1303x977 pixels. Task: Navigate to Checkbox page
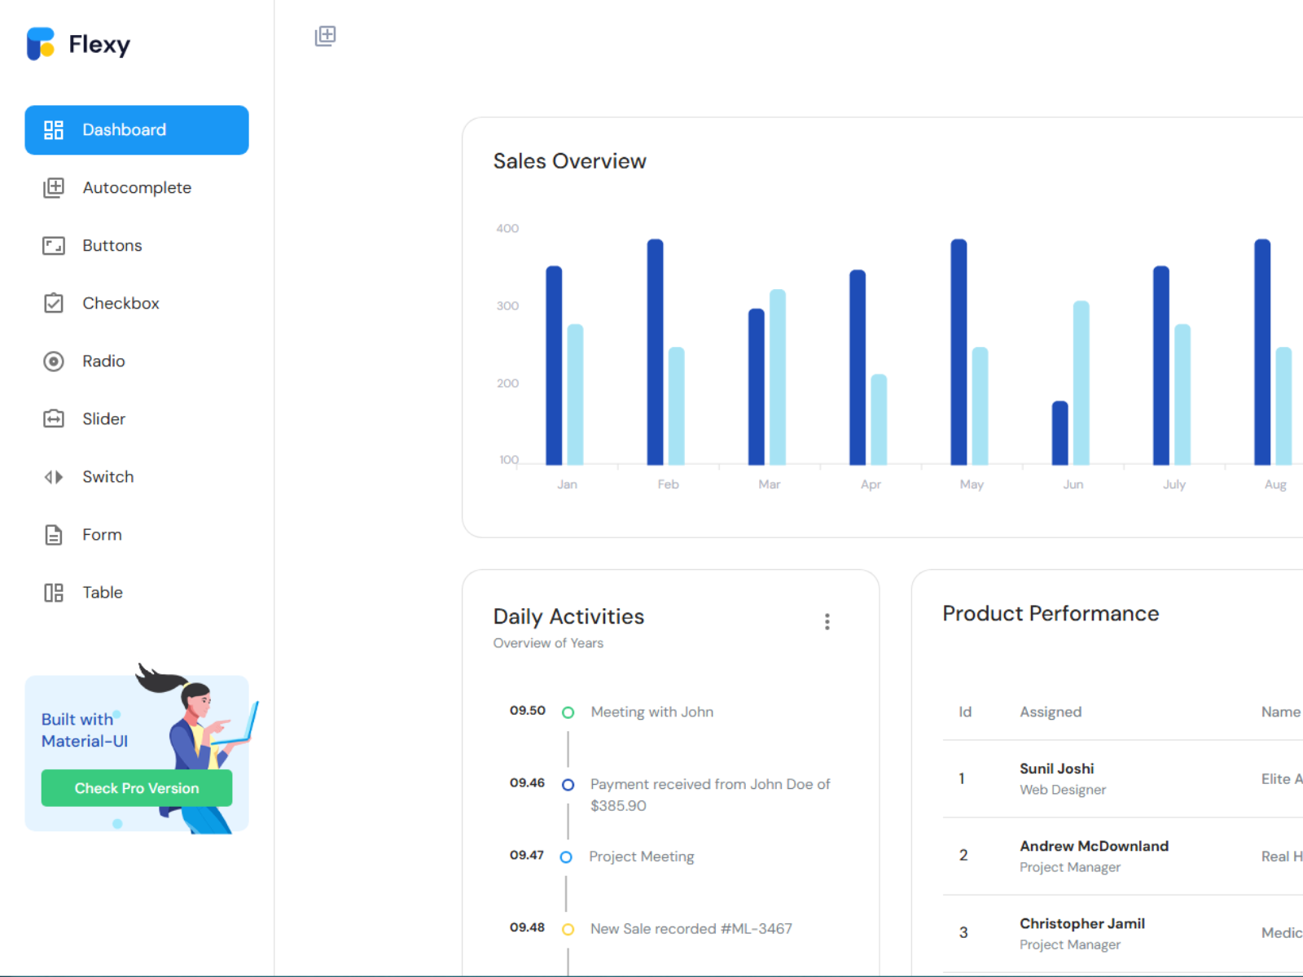pos(137,303)
